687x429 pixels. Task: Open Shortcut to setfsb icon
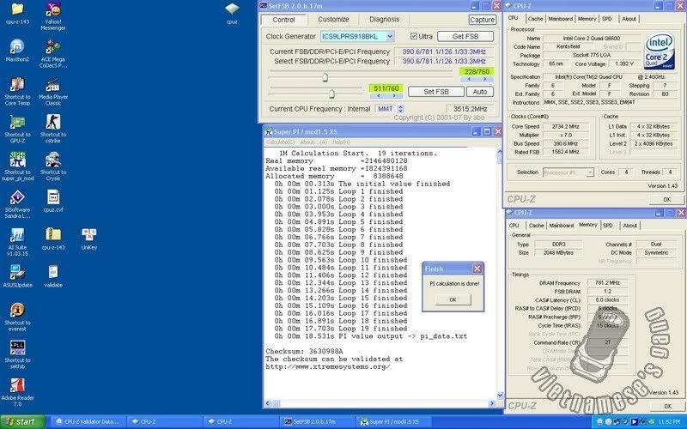(17, 355)
